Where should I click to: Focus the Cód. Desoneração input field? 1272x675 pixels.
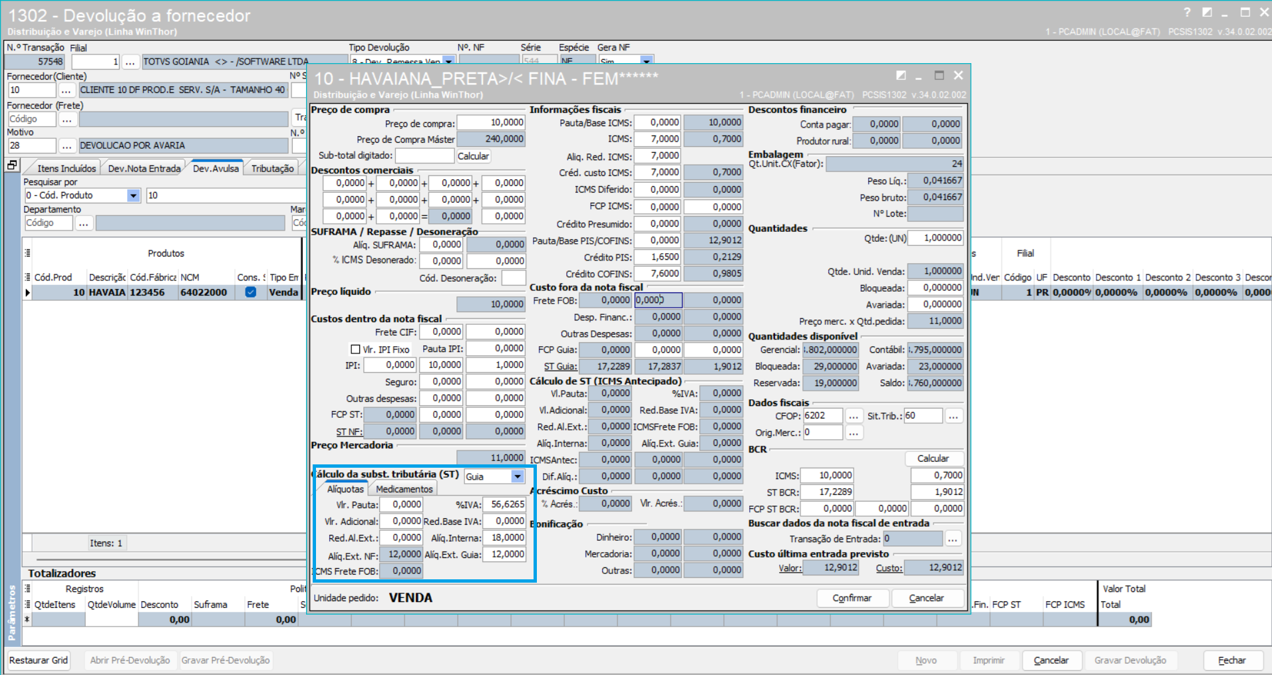tap(513, 278)
